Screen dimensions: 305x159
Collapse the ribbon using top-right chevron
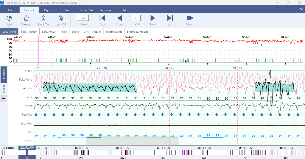(301, 10)
